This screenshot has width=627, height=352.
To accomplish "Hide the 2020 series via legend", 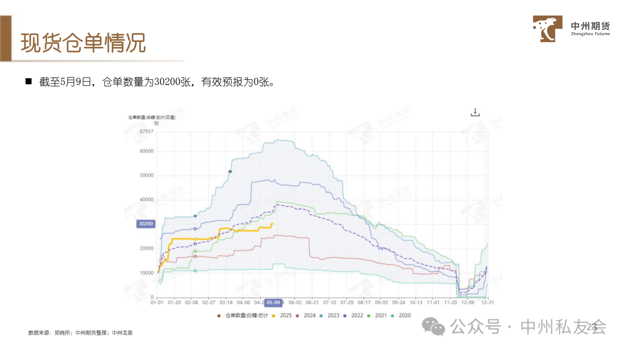I will click(x=401, y=316).
